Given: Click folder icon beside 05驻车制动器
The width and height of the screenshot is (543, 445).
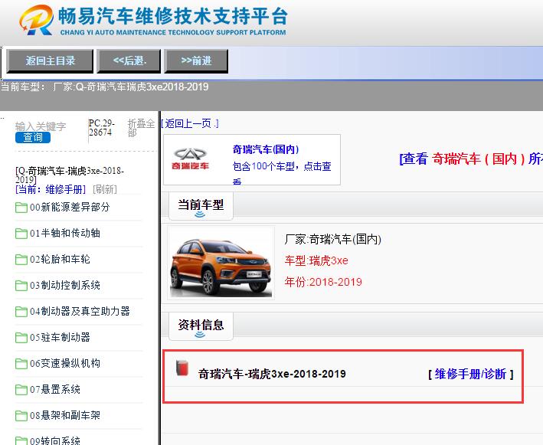Looking at the screenshot, I should [21, 338].
